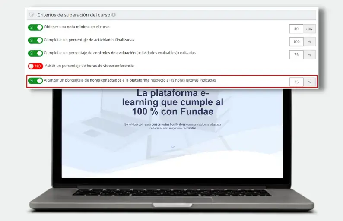
Task: Enable 'horas de videoconferencia' NO switch
Action: pos(35,66)
